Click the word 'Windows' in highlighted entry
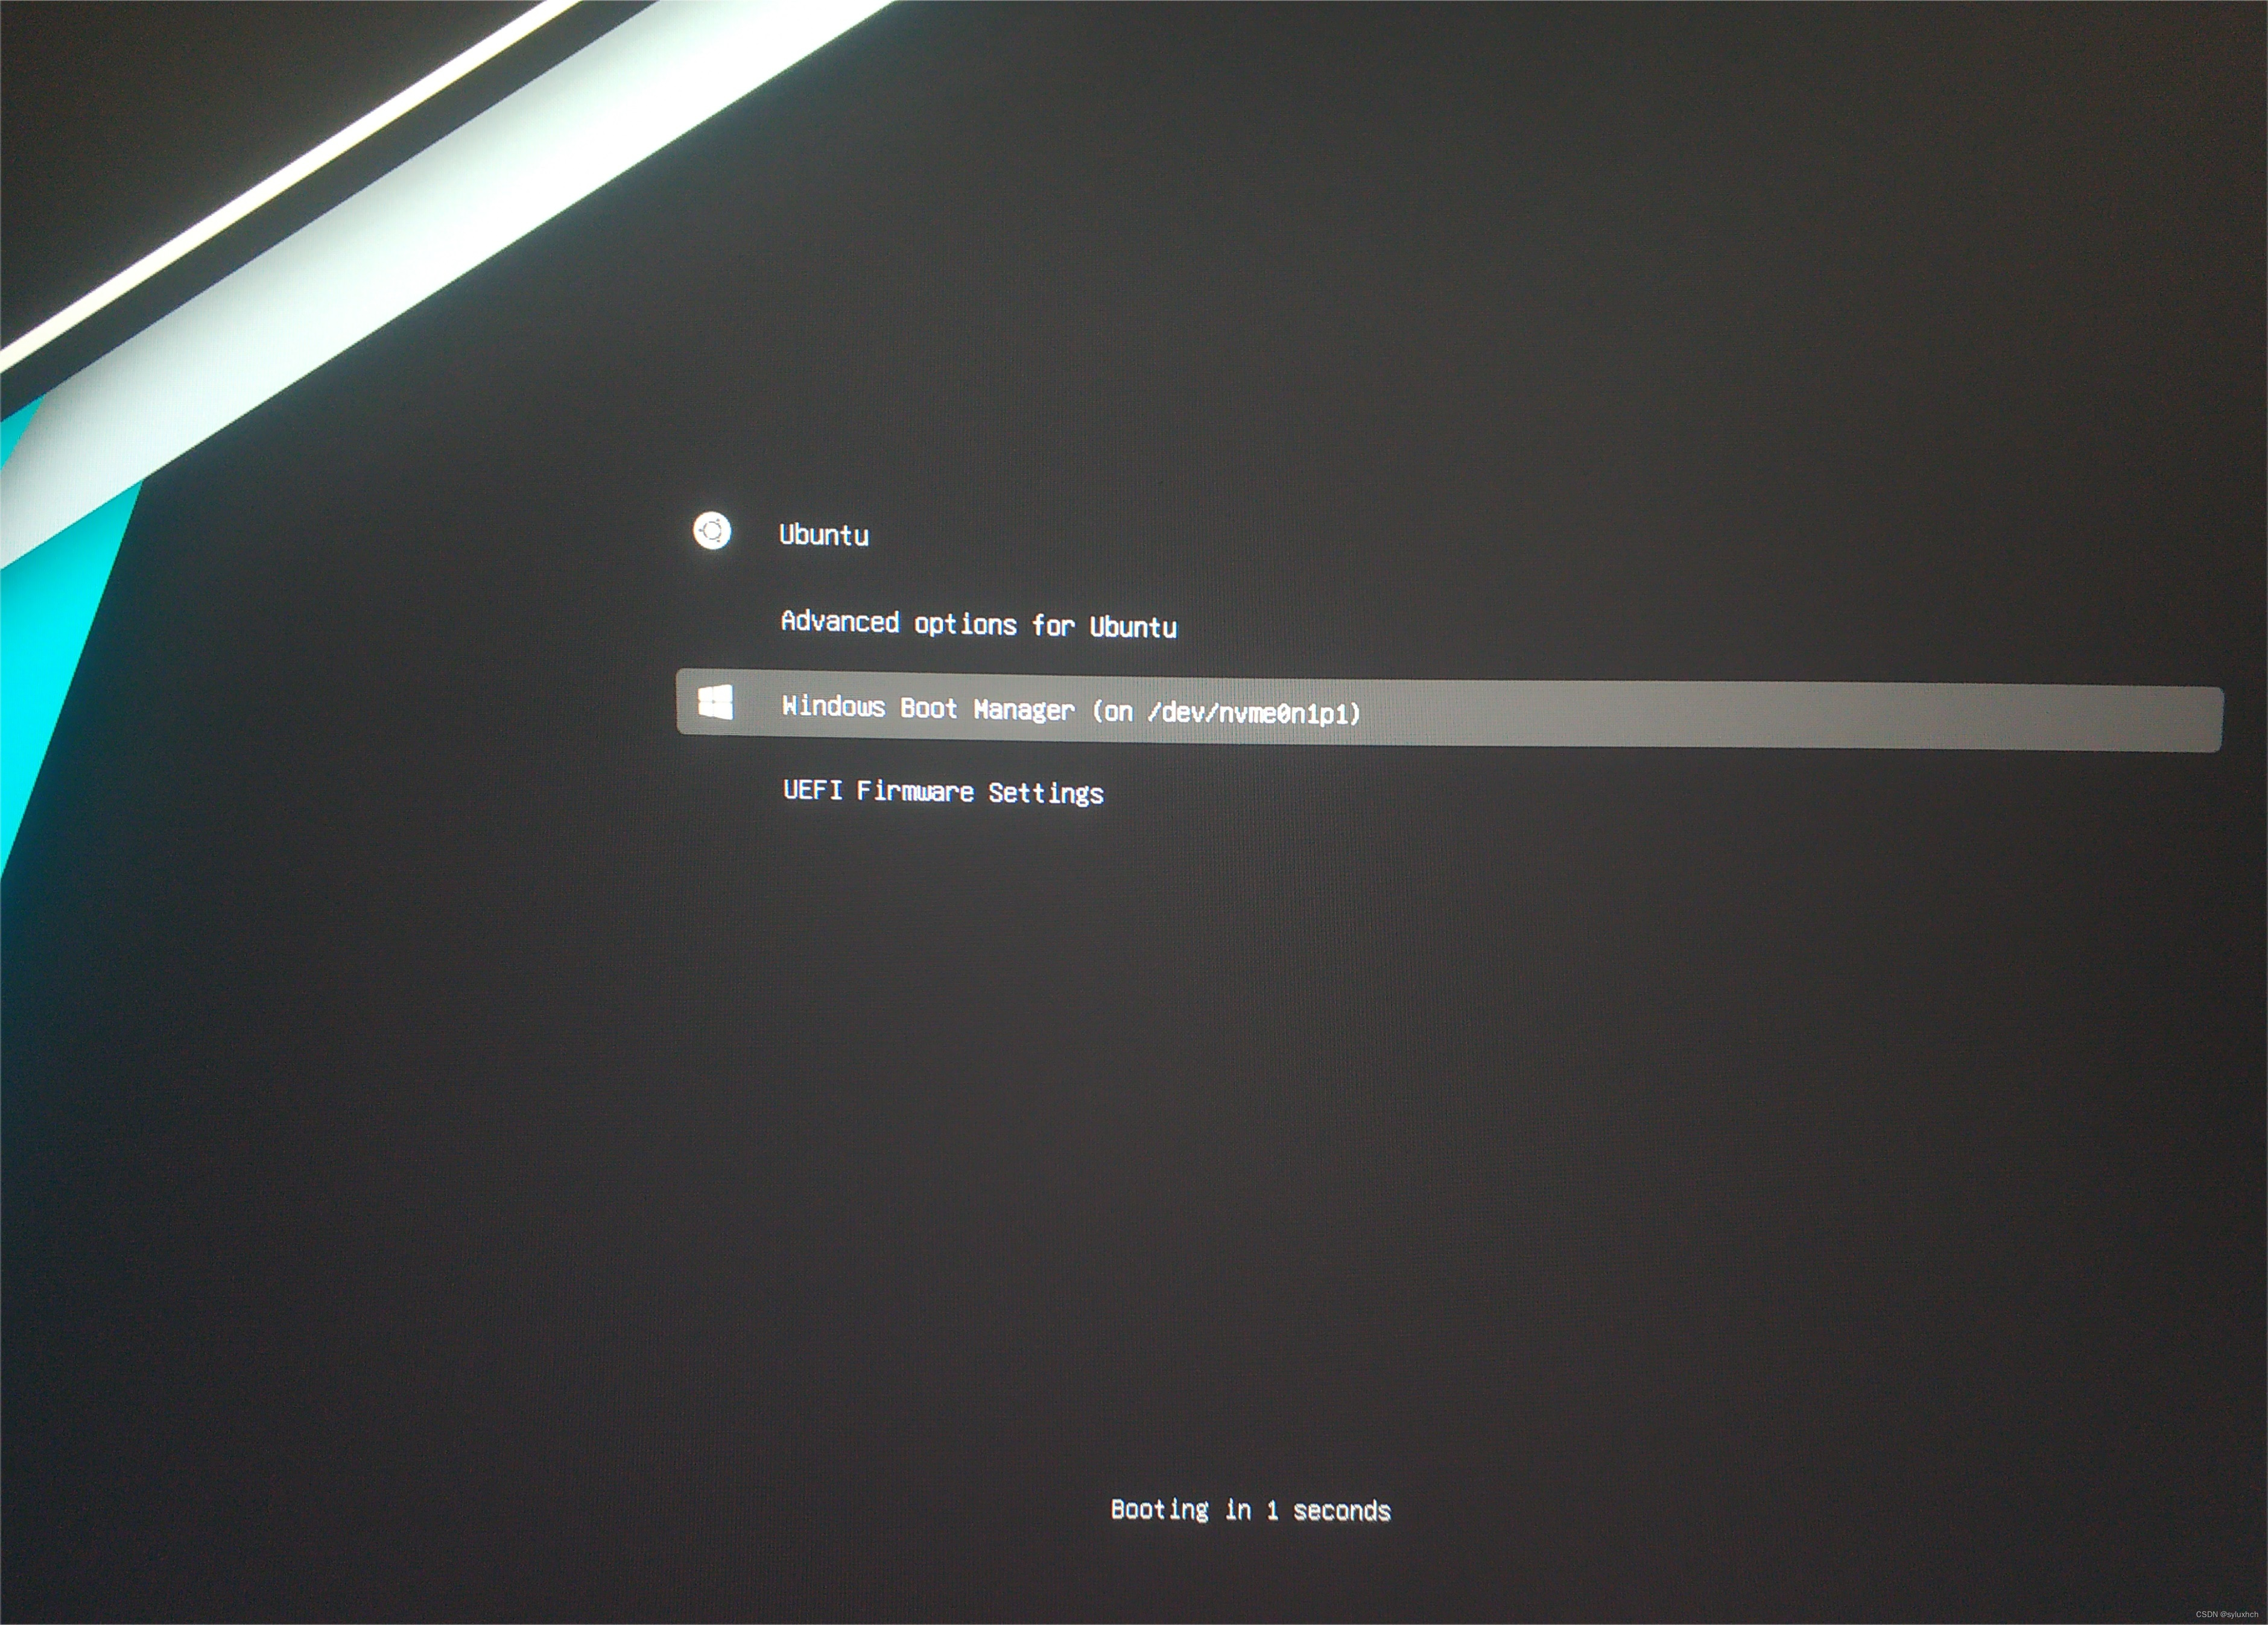This screenshot has height=1625, width=2268. click(x=833, y=707)
